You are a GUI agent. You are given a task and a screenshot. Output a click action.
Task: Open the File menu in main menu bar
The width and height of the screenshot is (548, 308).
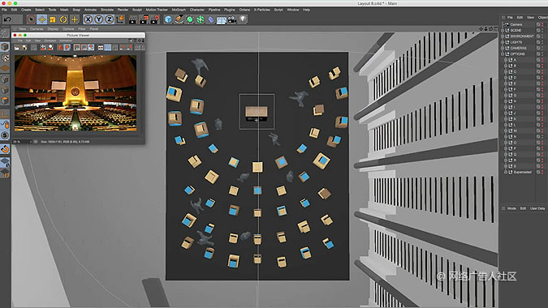pos(4,10)
